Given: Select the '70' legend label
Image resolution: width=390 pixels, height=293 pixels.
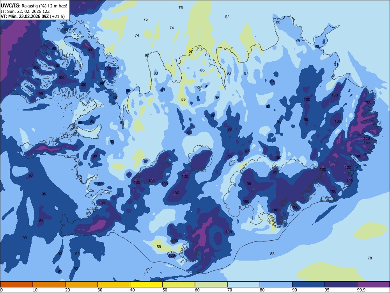Looking at the screenshot, I should click(230, 290).
